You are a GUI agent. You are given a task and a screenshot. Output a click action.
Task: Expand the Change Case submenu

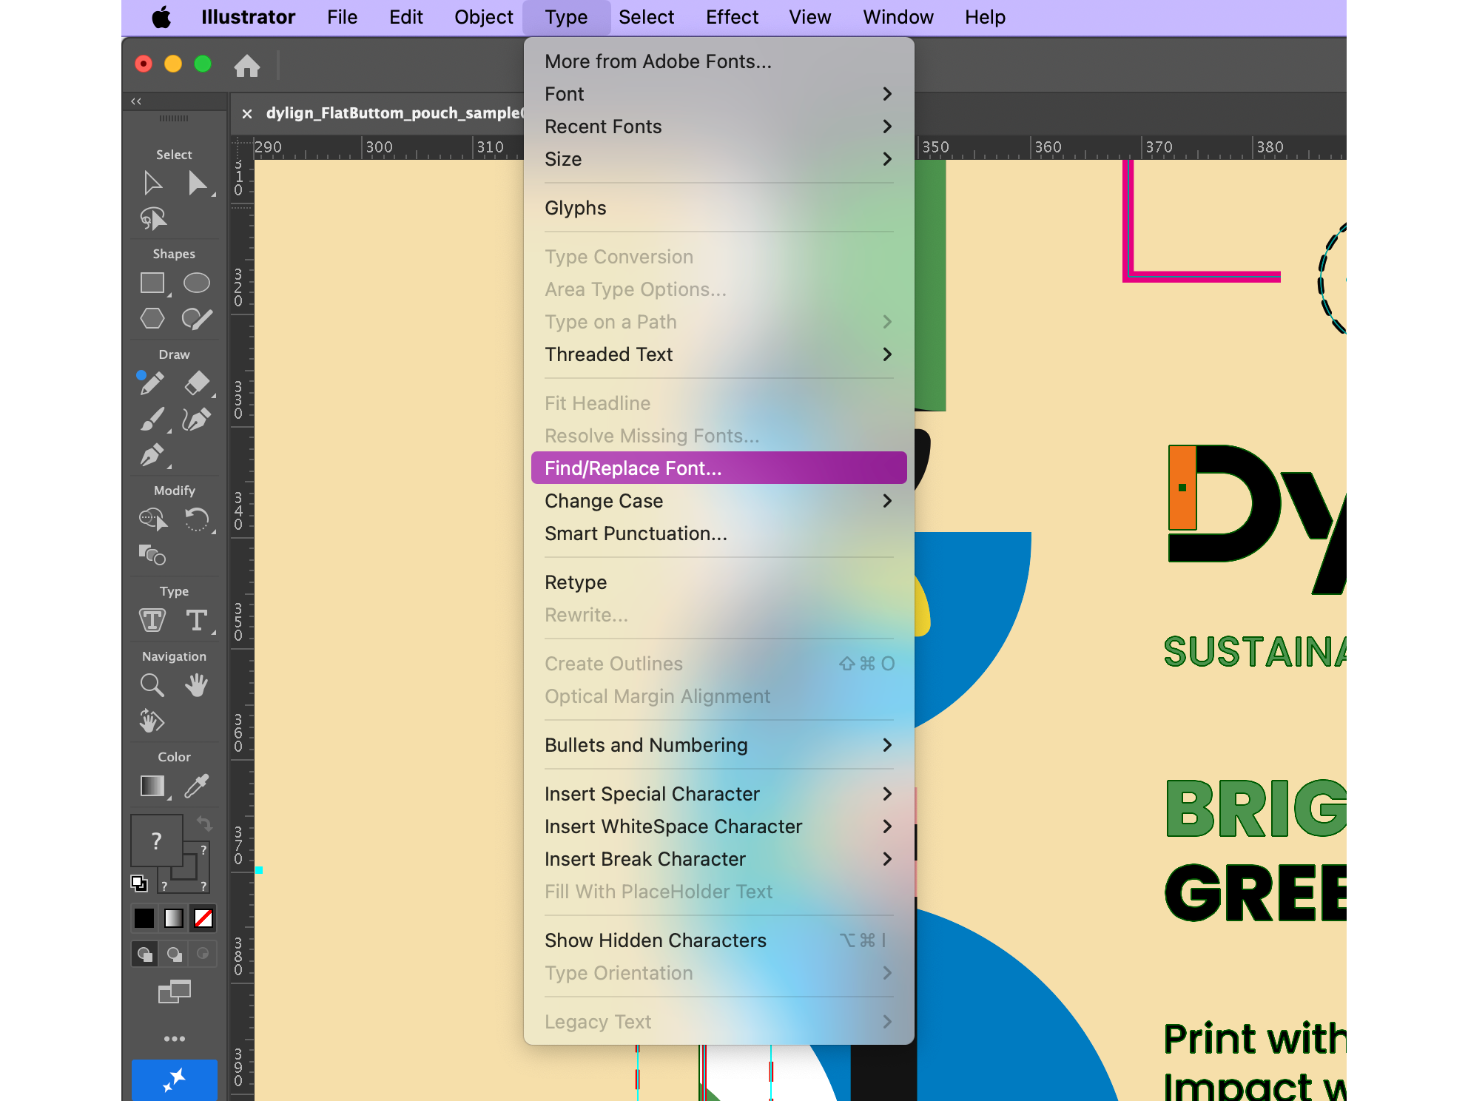718,501
